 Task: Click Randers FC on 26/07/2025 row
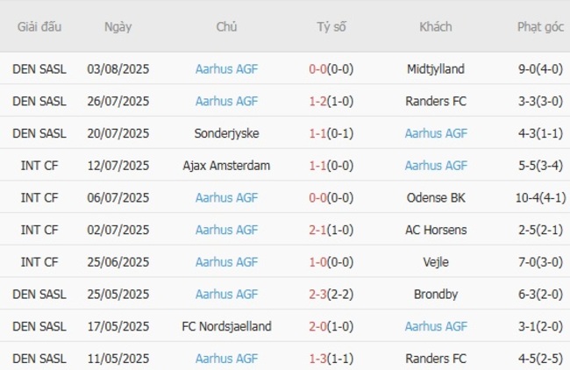click(x=436, y=101)
